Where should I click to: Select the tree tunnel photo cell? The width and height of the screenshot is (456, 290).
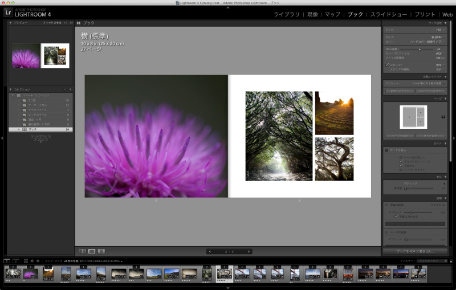(279, 136)
